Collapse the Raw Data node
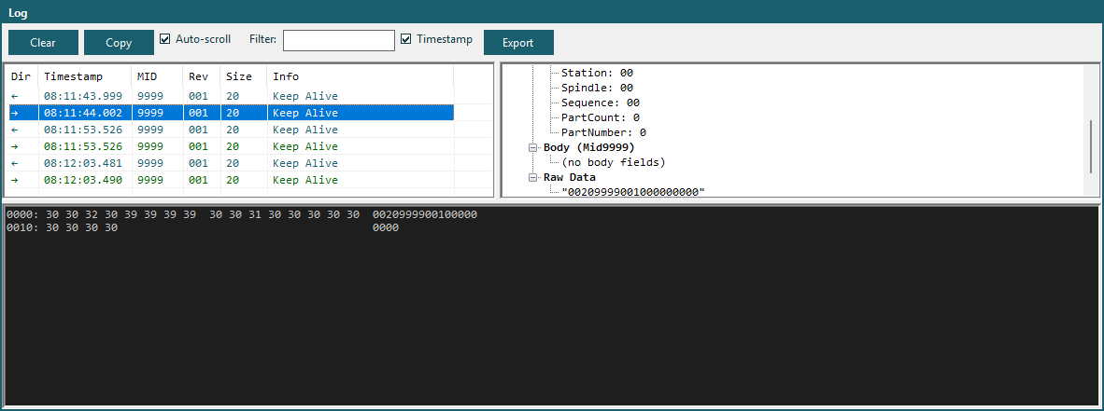The width and height of the screenshot is (1104, 411). [x=533, y=177]
